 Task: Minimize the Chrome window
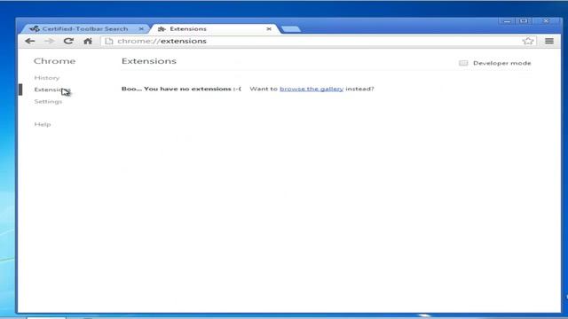507,21
